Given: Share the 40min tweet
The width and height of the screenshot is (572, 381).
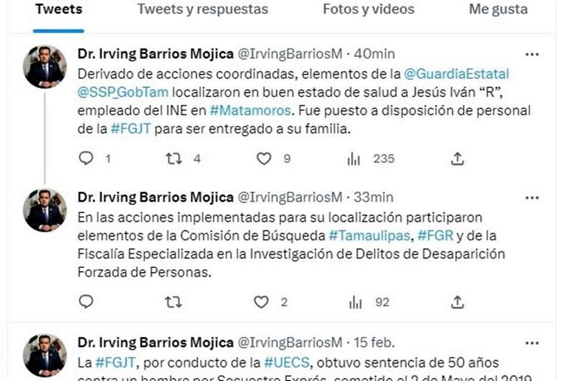Looking at the screenshot, I should pyautogui.click(x=457, y=158).
